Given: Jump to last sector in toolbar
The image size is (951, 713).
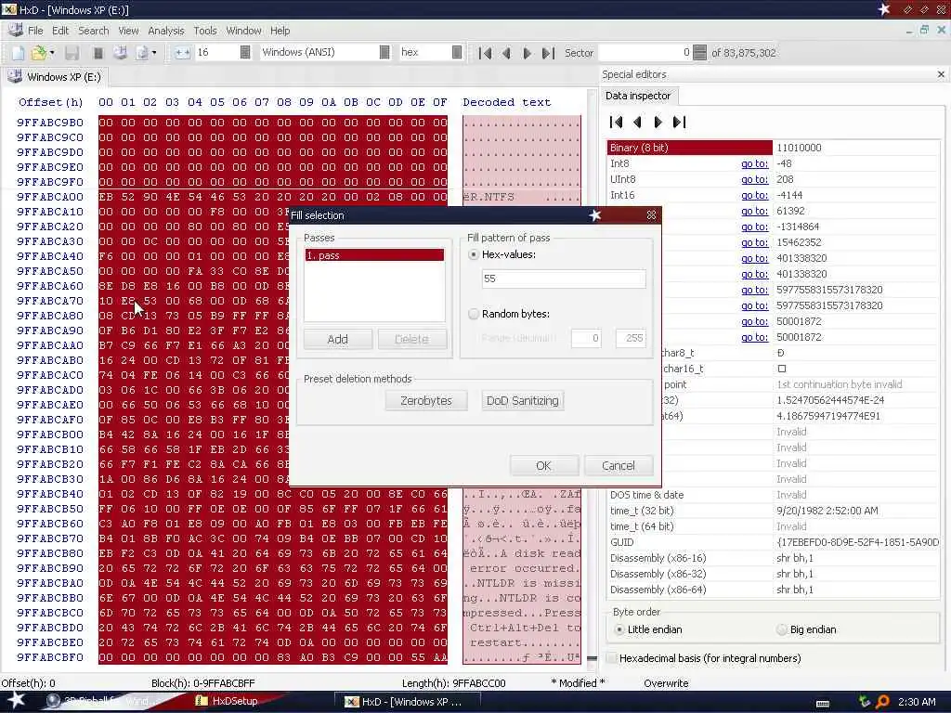Looking at the screenshot, I should (548, 53).
